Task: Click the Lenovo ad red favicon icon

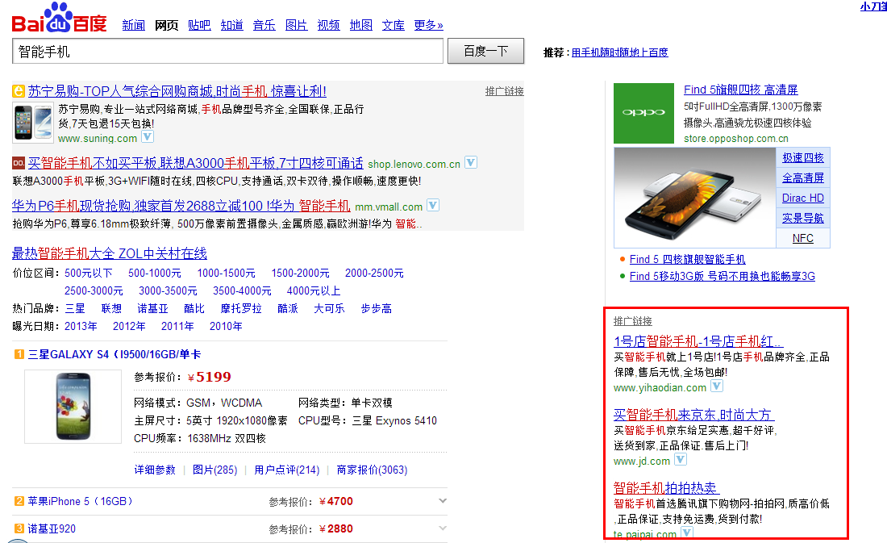Action: point(18,163)
